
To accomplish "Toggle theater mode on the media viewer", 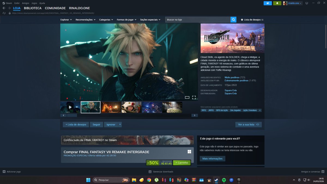I will pos(187,97).
